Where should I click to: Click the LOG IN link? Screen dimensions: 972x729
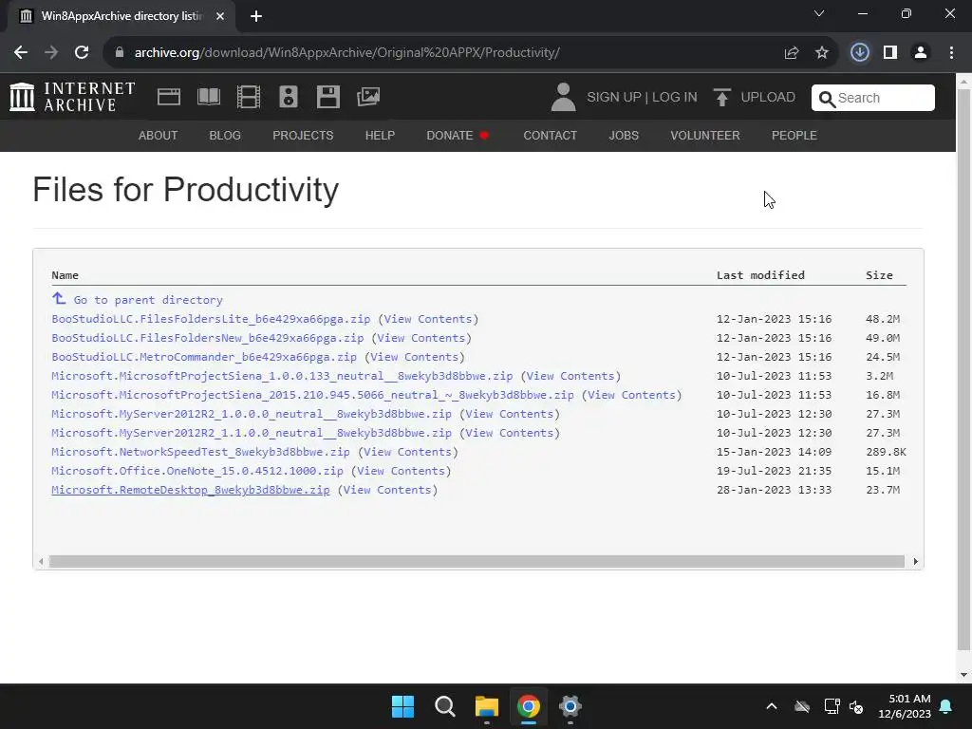point(675,98)
